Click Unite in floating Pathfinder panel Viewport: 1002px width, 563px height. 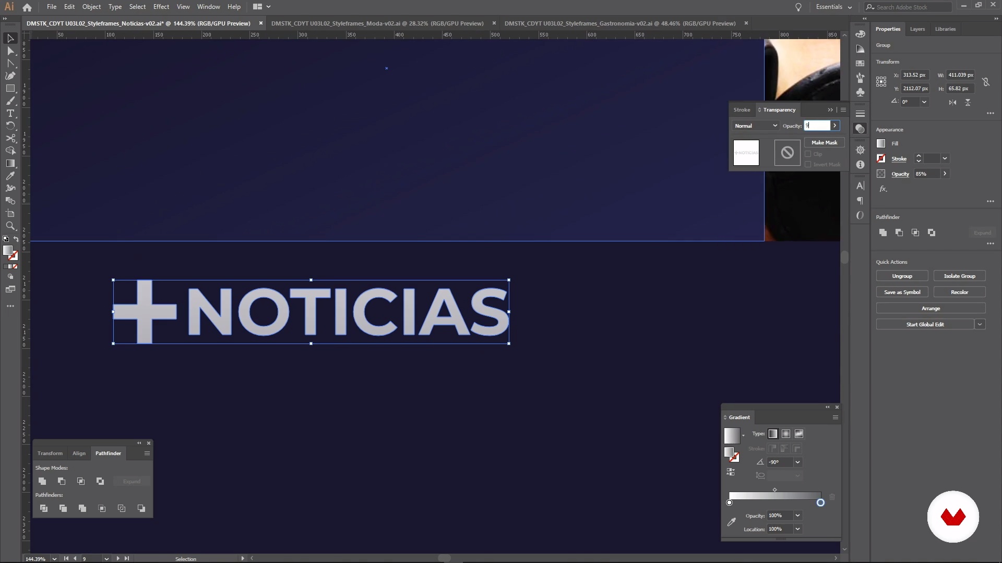42,481
